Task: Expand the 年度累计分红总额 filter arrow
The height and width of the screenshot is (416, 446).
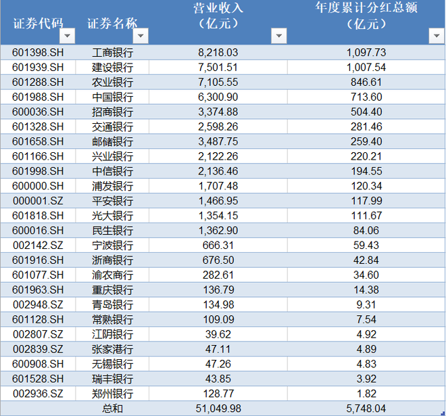Action: point(436,36)
